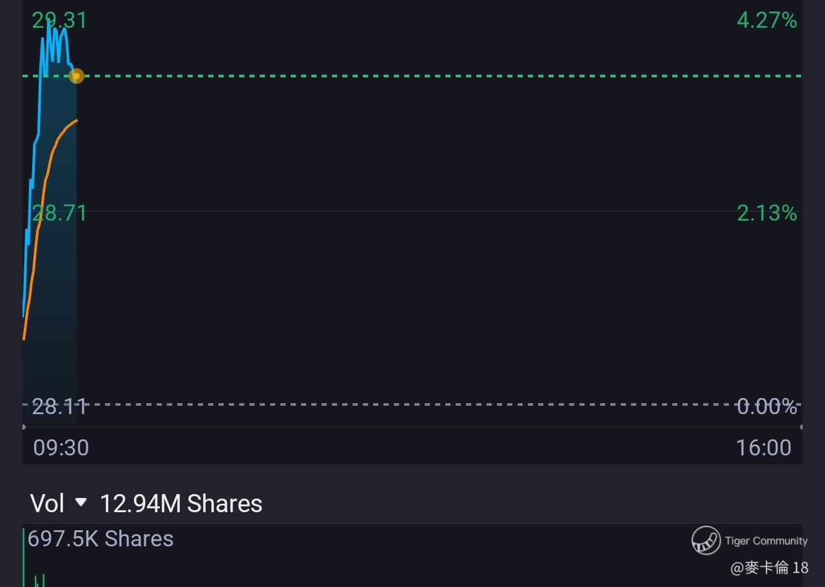Click the 0.00% baseline percentage label
The width and height of the screenshot is (825, 587).
pos(767,406)
